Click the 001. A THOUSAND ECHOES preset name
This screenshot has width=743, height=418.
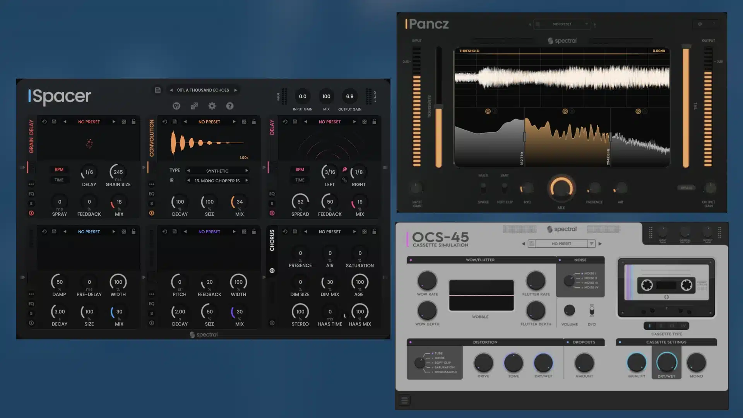(203, 90)
